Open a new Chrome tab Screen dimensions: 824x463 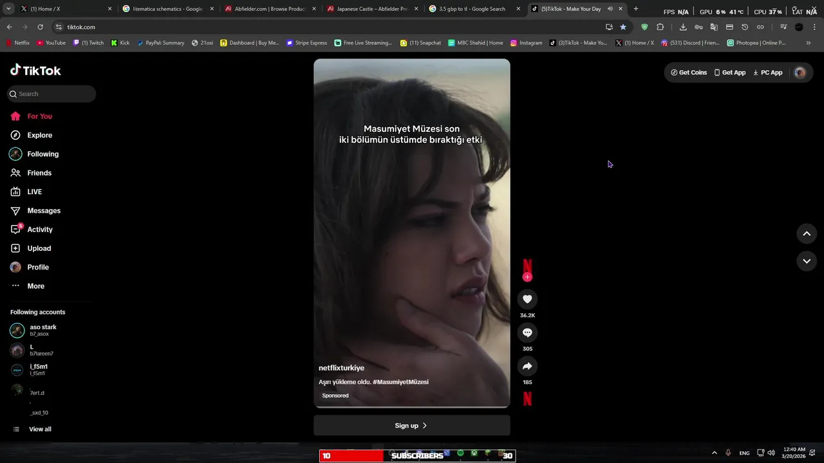636,9
